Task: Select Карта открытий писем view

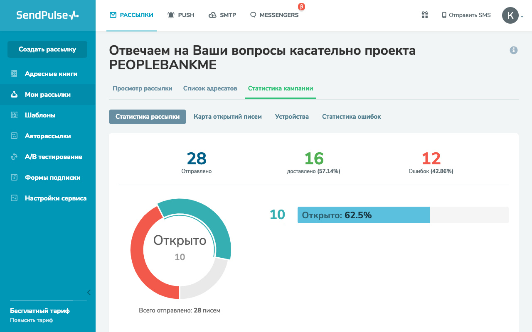Action: click(x=227, y=117)
